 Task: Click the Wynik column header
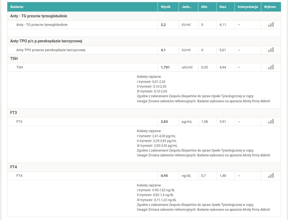click(166, 7)
